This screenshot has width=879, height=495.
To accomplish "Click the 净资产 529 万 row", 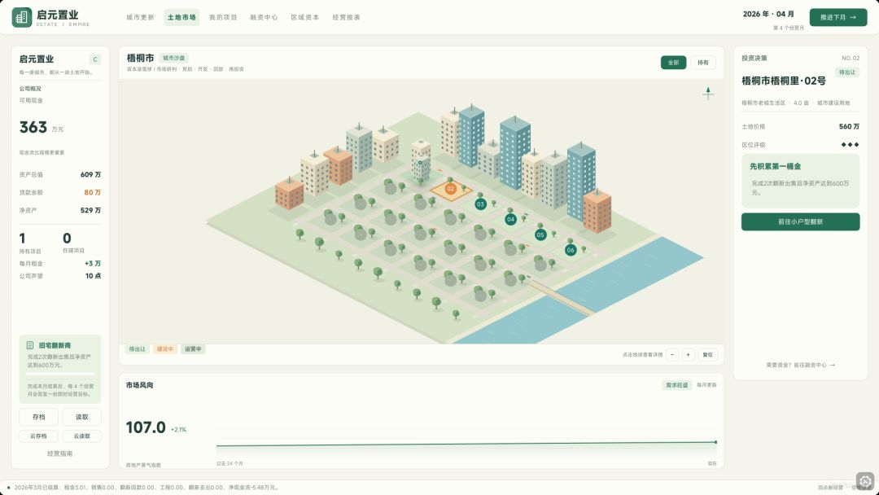I will pos(60,211).
